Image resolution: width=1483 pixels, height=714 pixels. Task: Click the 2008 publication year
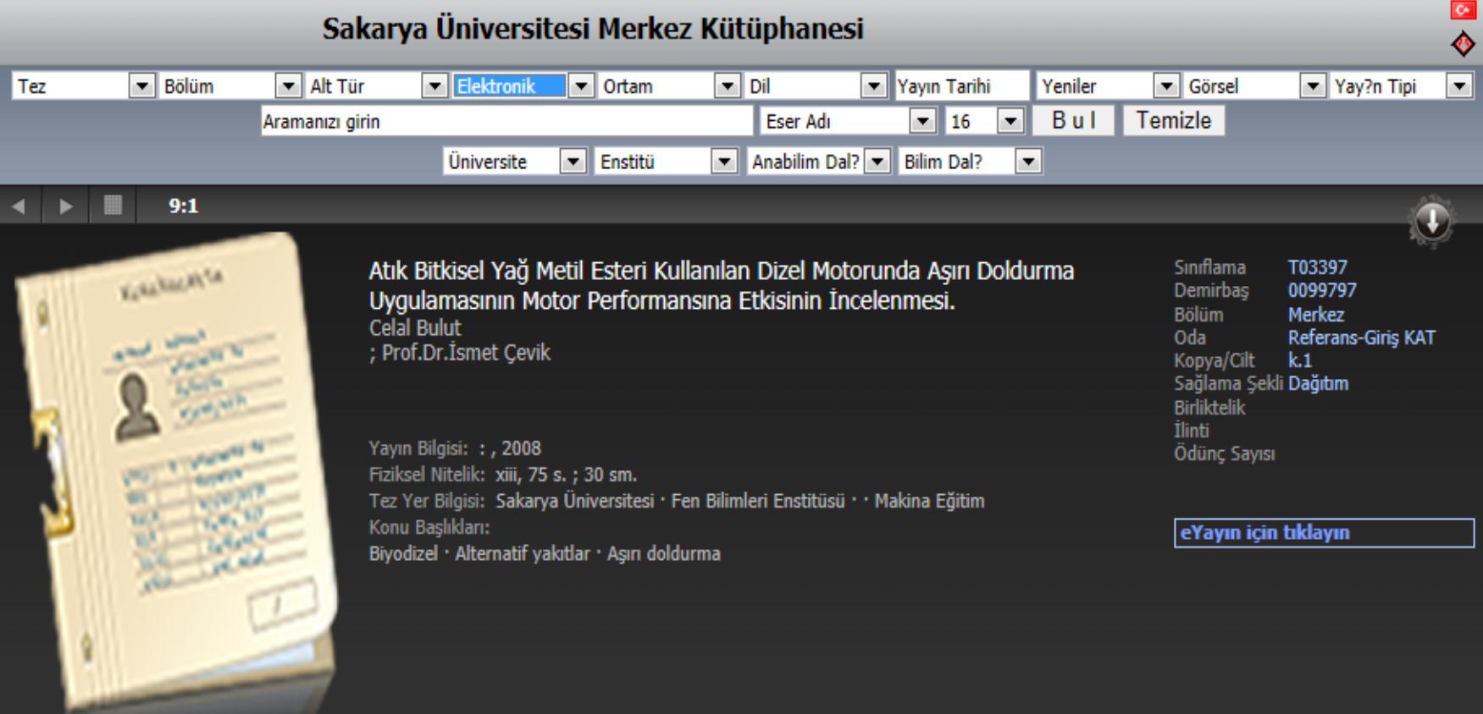pyautogui.click(x=521, y=448)
